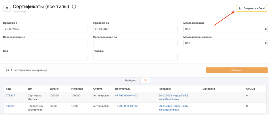Open the Место продажи dropdown
This screenshot has width=269, height=115.
point(225,29)
